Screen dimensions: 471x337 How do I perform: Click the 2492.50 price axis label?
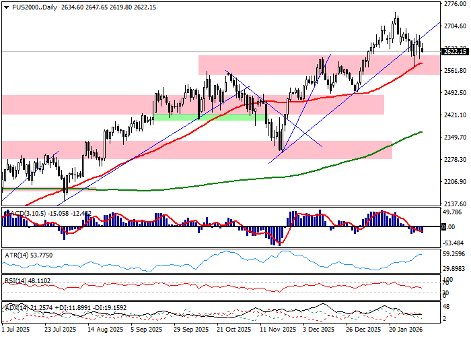pyautogui.click(x=456, y=93)
